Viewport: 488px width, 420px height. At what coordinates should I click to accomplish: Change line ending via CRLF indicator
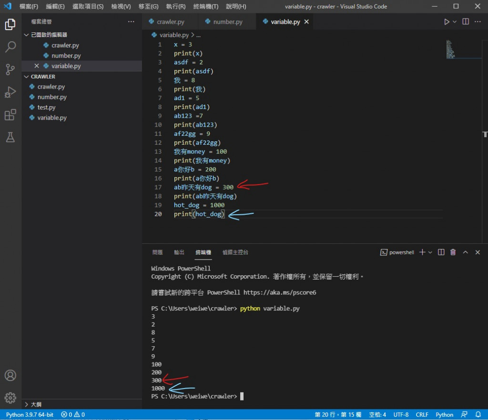(x=422, y=414)
